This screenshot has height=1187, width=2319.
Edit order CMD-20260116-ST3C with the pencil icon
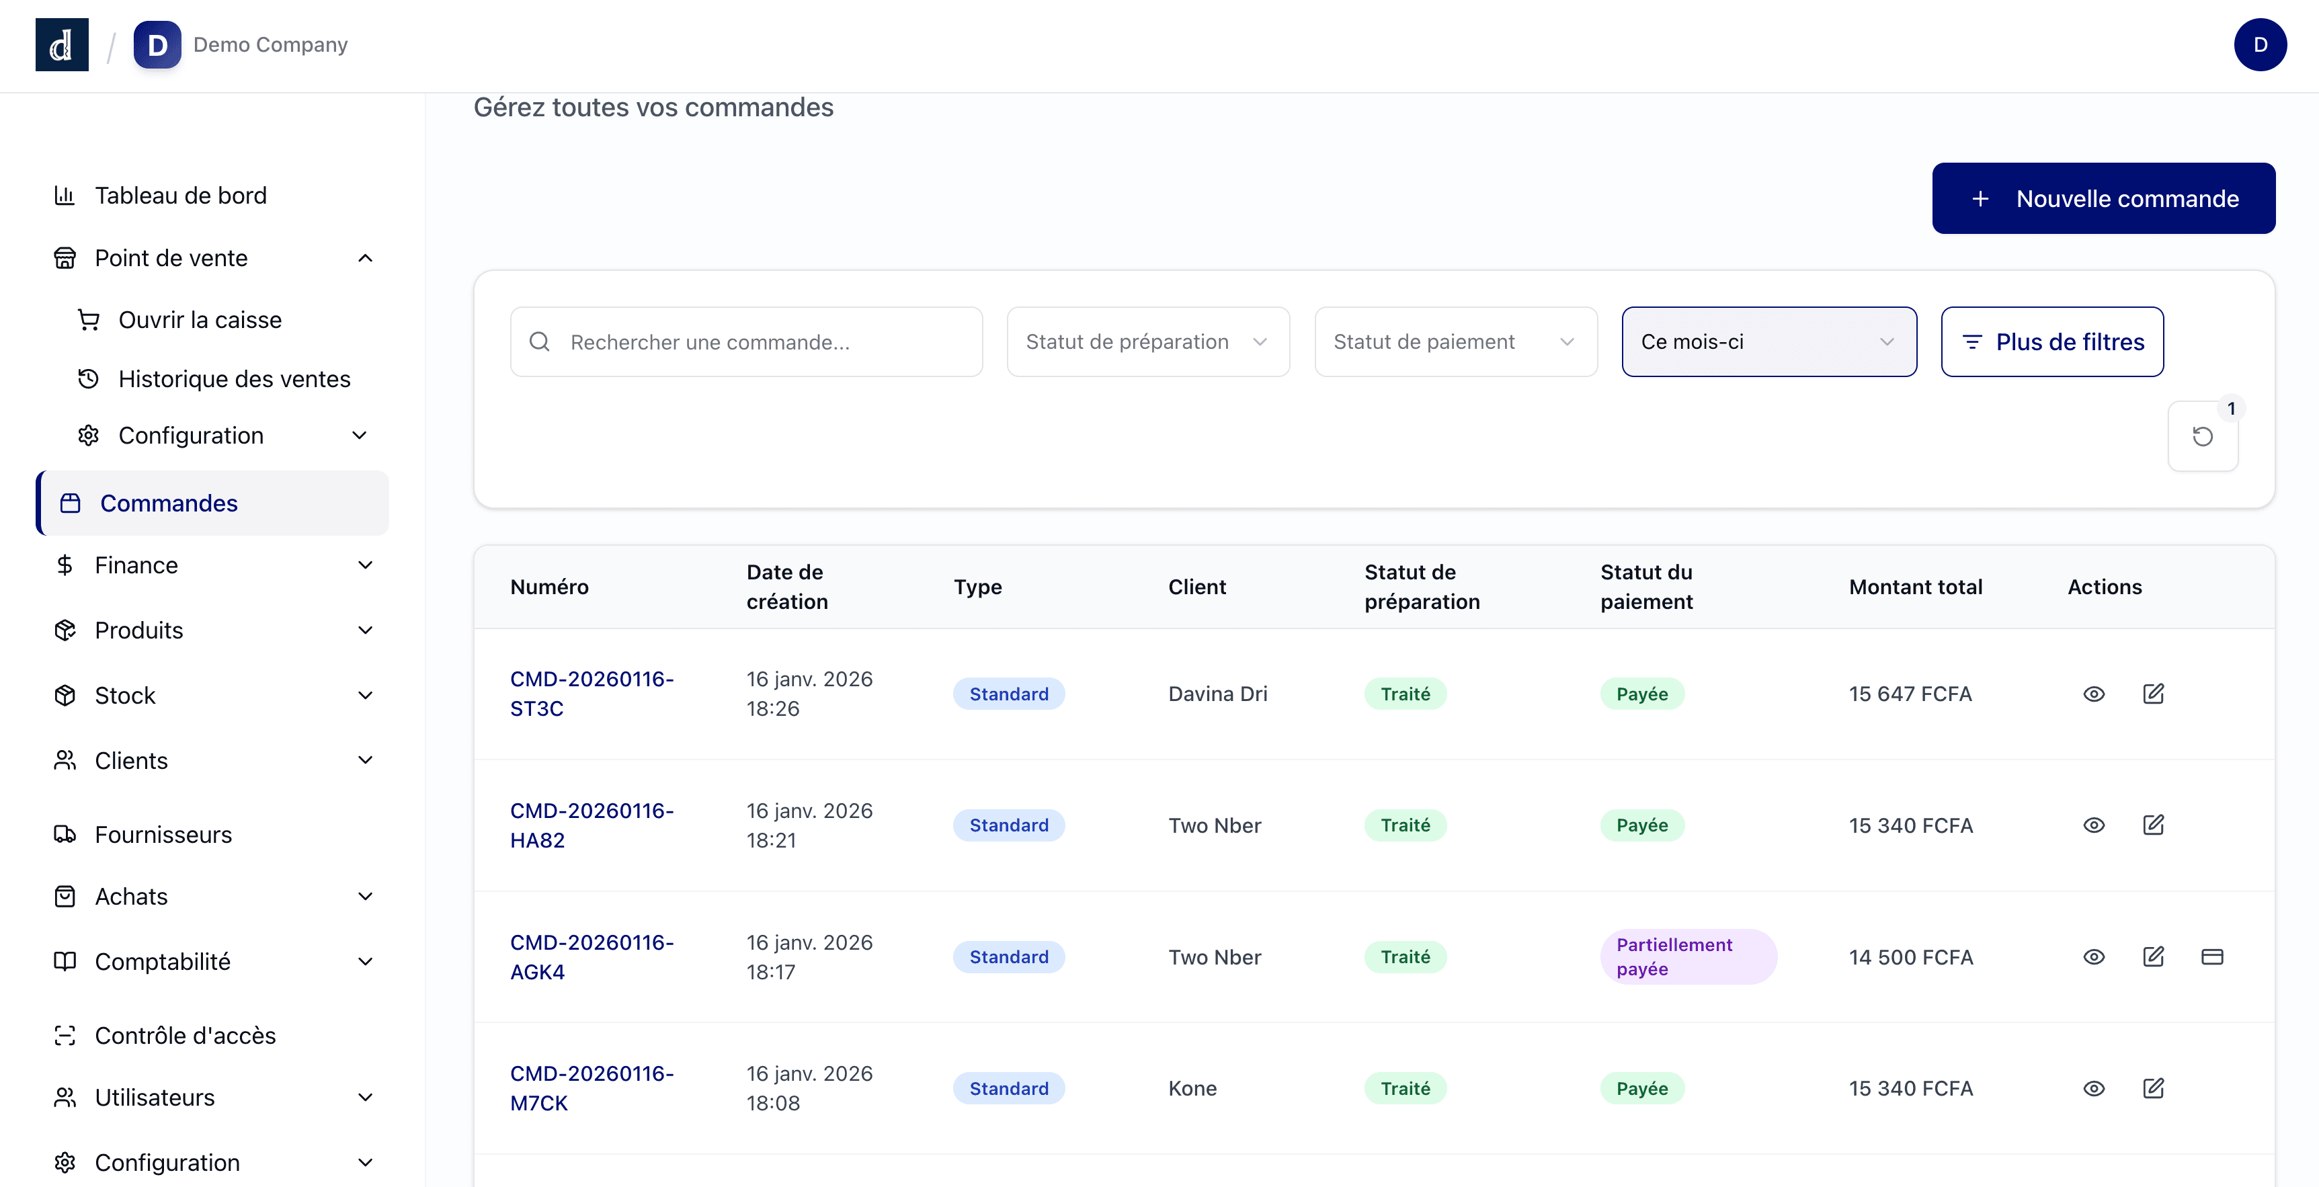point(2154,694)
